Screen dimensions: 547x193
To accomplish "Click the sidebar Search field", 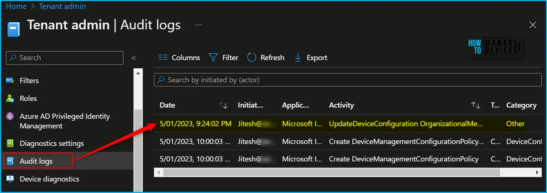I will [x=65, y=58].
